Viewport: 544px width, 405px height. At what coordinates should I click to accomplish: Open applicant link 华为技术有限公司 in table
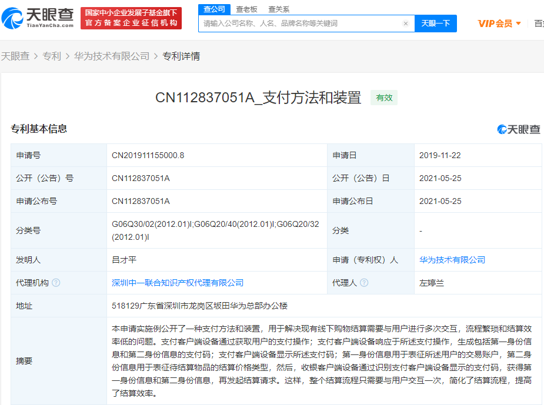(452, 260)
